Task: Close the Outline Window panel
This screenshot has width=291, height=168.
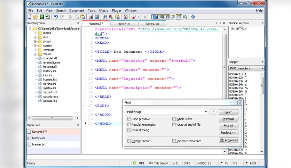Action: click(x=262, y=23)
